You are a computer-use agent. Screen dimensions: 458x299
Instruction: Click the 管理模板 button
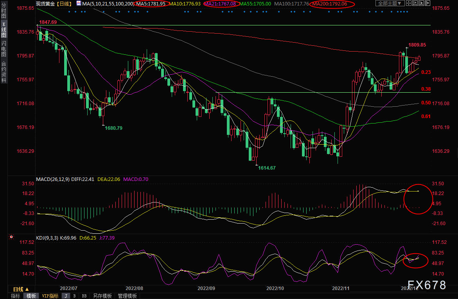tap(127, 296)
